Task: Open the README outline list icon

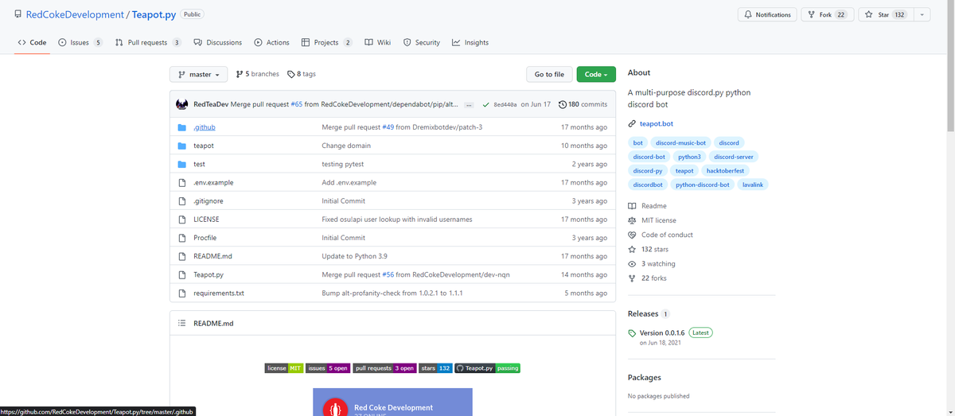Action: 181,324
